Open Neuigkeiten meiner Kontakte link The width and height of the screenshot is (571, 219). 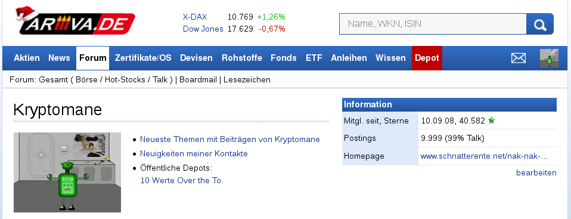coord(194,153)
